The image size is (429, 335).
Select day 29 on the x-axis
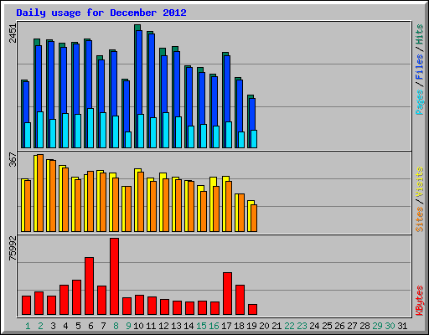point(377,326)
